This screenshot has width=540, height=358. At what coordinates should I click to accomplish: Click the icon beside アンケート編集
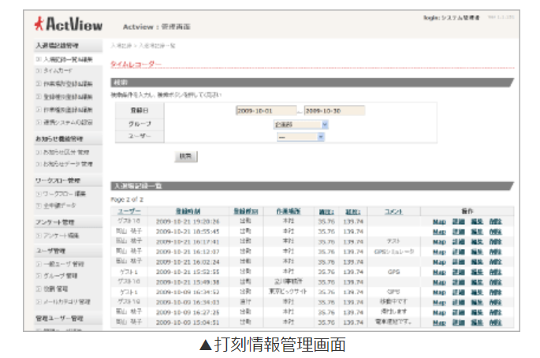coord(39,235)
